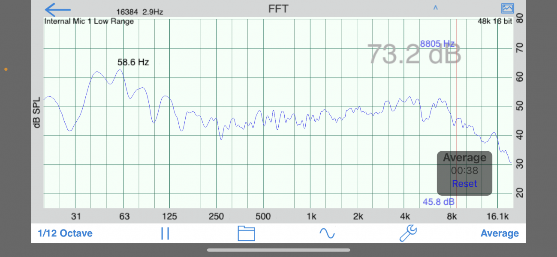This screenshot has width=557, height=257.
Task: Tap the small caret above the graph
Action: 435,8
